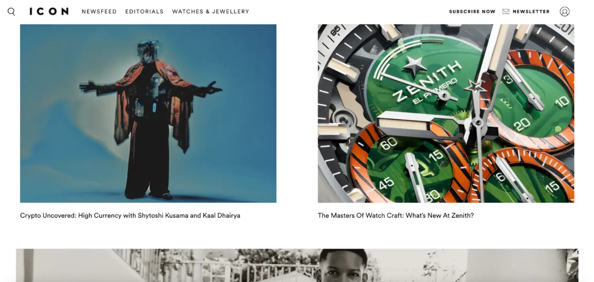
Task: Click the Zenith star logo on green dial
Action: pyautogui.click(x=414, y=66)
